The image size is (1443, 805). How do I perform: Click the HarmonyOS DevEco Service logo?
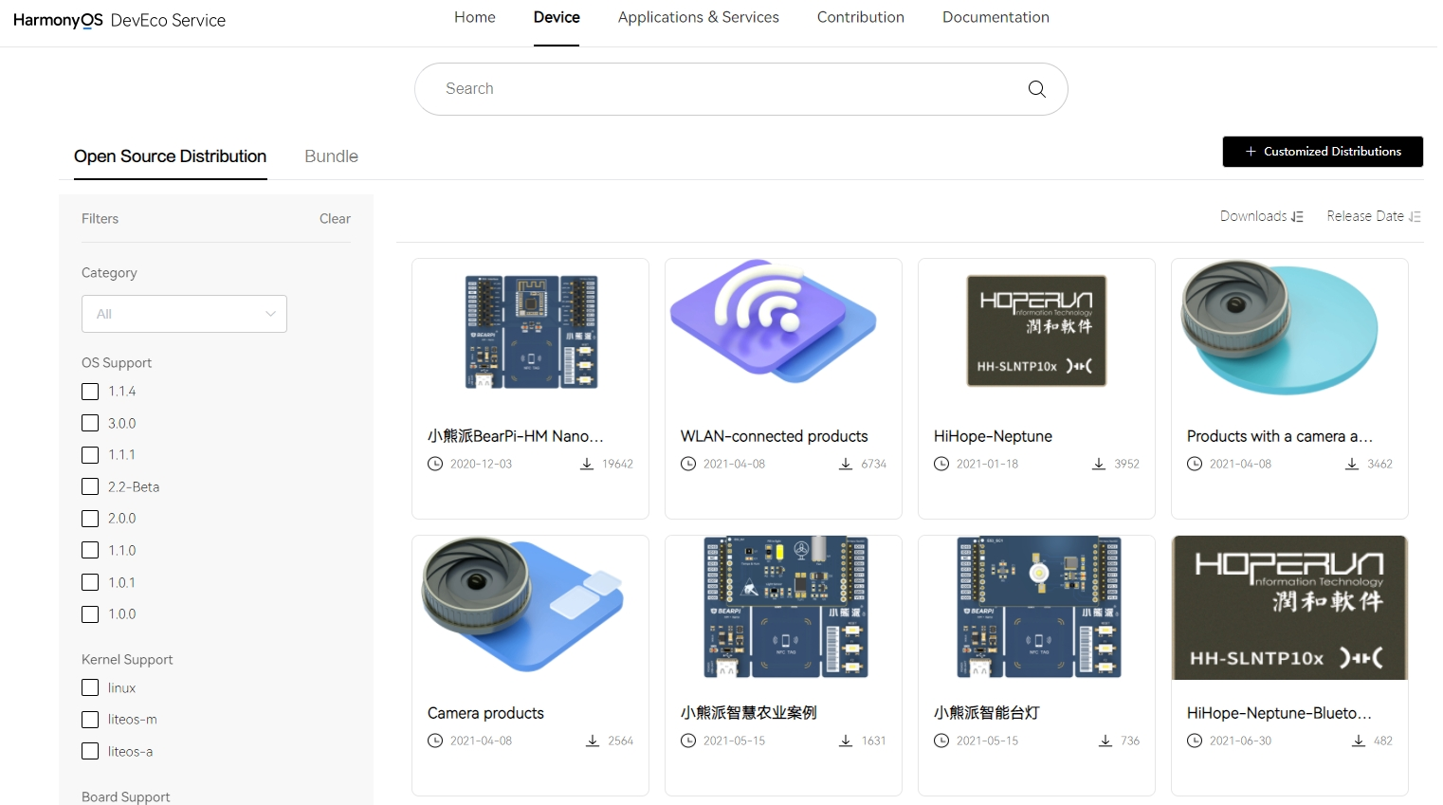point(119,20)
